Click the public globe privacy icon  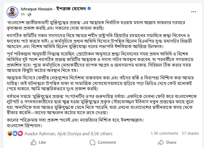28,14
